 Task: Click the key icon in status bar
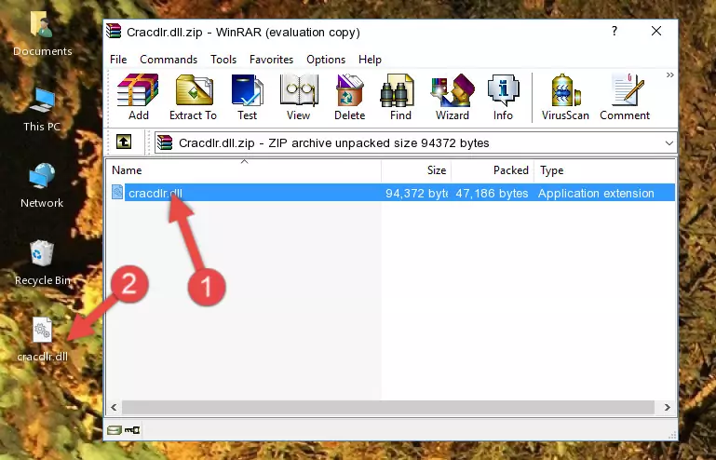132,430
